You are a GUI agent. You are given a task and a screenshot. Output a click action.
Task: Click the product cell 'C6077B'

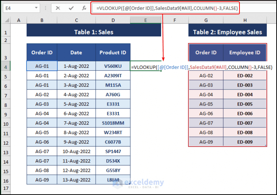pyautogui.click(x=113, y=142)
